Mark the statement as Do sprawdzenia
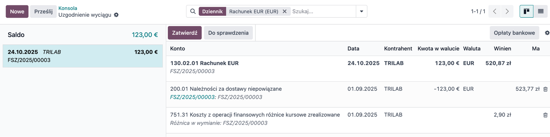The height and width of the screenshot is (137, 550). 228,33
